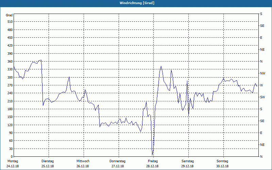
Task: Pick the 180 degree axis label
Action: 10,109
